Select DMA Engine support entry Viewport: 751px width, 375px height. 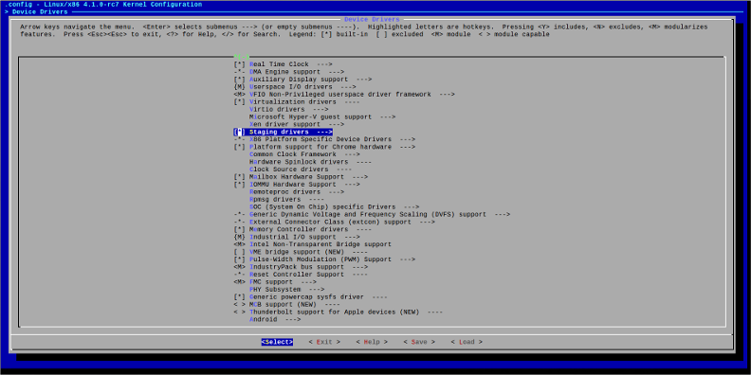pyautogui.click(x=285, y=72)
